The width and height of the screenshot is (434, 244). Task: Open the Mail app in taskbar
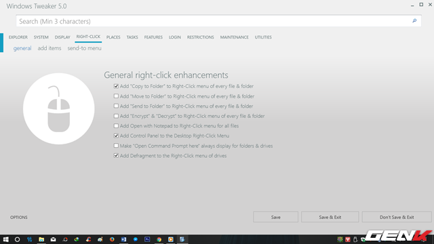pyautogui.click(x=53, y=239)
